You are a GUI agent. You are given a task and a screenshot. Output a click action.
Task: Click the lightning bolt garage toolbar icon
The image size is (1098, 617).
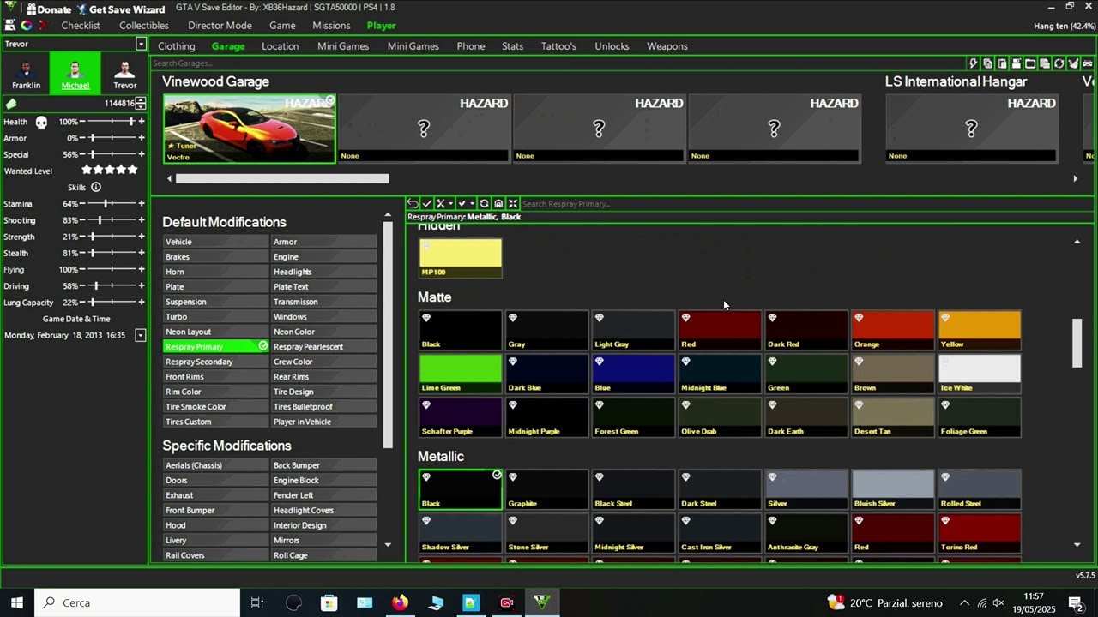(x=974, y=63)
